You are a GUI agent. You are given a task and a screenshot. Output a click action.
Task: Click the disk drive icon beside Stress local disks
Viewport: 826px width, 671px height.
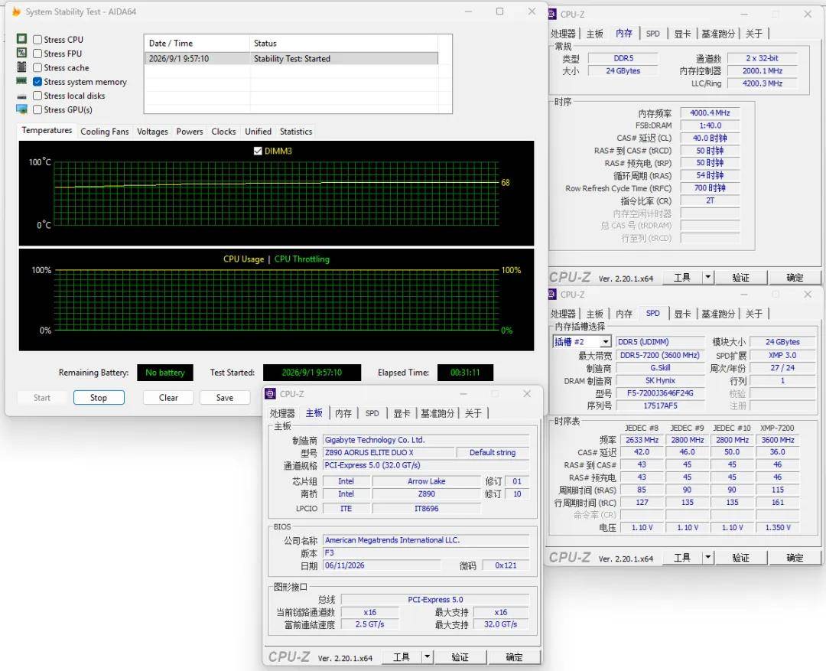(x=21, y=96)
